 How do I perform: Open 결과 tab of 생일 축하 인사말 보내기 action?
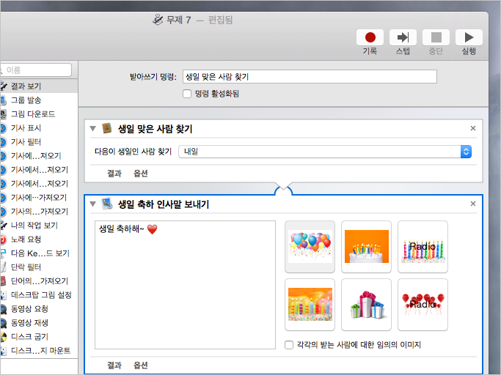coord(114,365)
